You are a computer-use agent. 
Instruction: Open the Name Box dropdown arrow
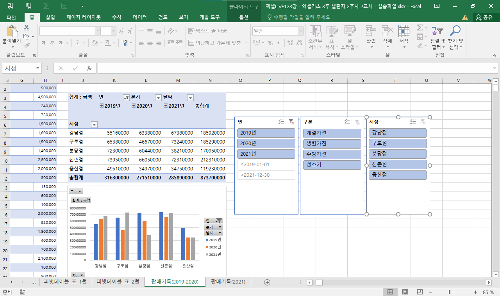(38, 68)
